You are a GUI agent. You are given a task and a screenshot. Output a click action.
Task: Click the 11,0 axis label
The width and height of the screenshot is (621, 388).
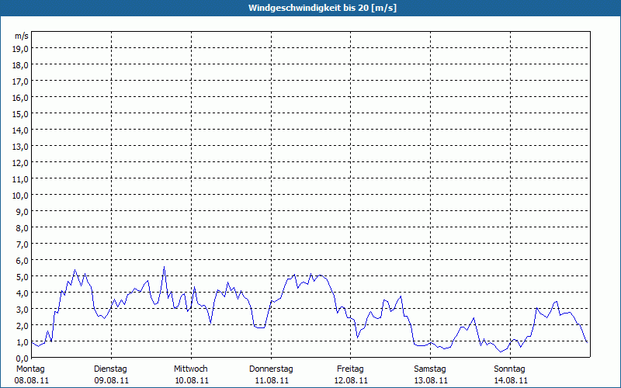point(20,179)
